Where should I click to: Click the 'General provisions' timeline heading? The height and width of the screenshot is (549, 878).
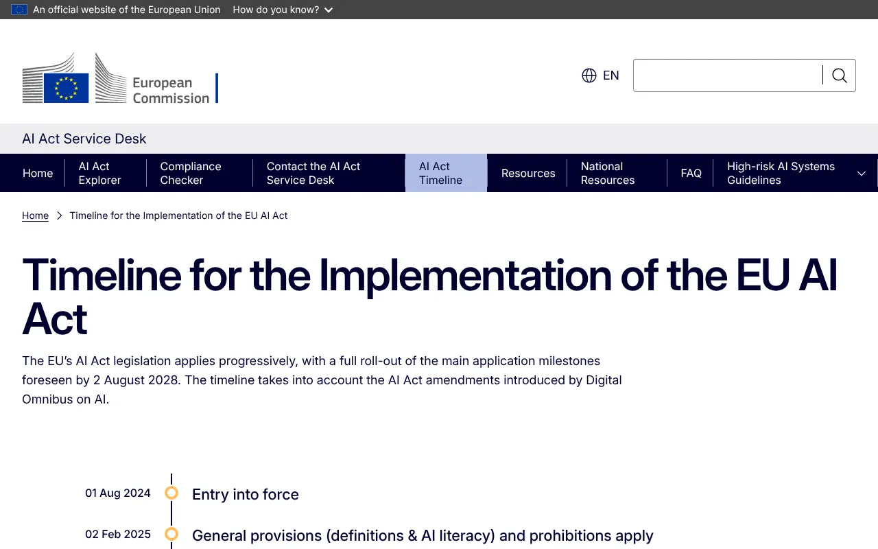423,535
